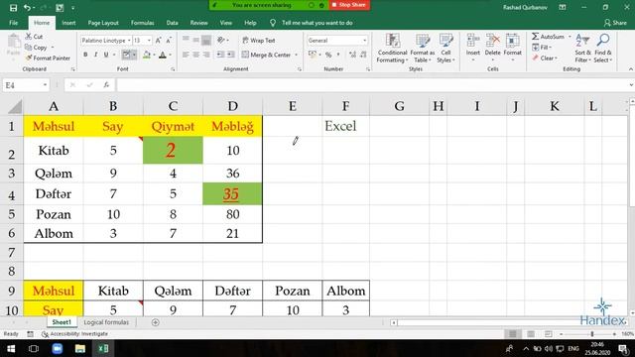The width and height of the screenshot is (635, 357).
Task: Open the Help ribbon tab
Action: [x=250, y=23]
